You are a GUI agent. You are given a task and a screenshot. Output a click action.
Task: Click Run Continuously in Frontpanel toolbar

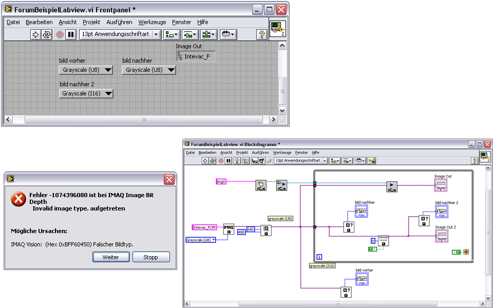click(47, 34)
